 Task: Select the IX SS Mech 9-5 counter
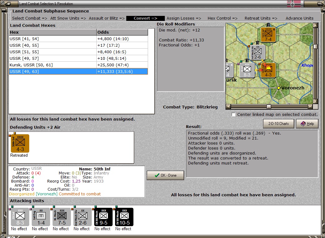104,217
